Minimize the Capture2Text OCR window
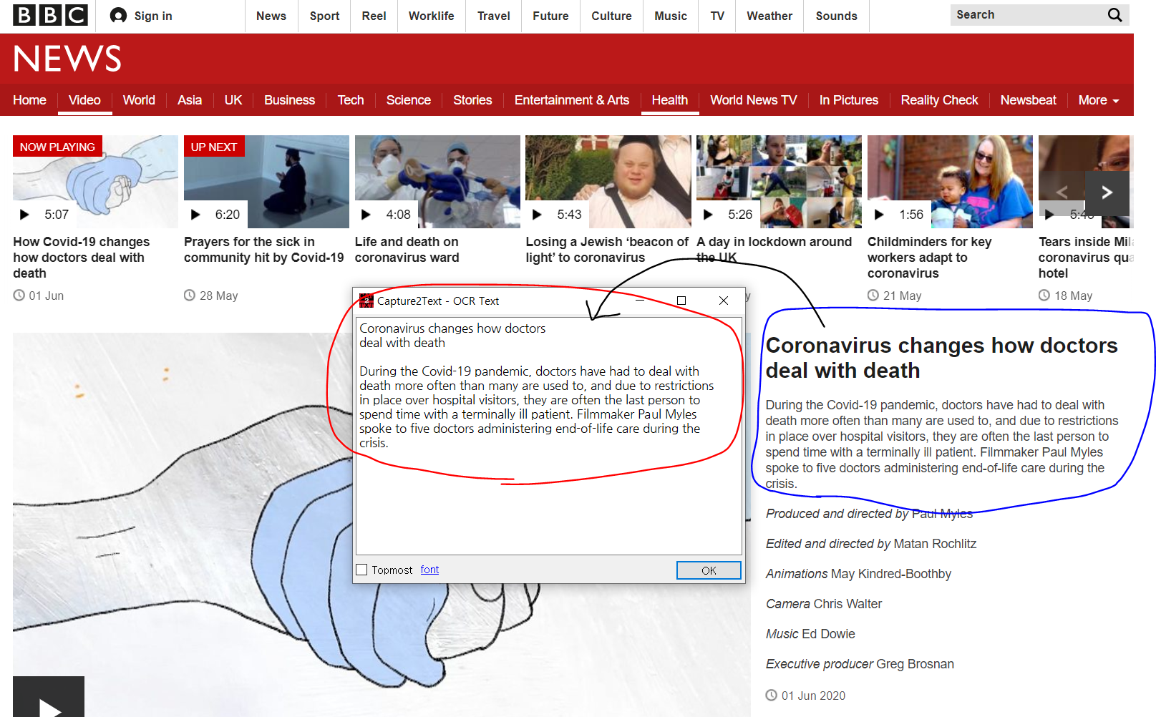 [640, 301]
